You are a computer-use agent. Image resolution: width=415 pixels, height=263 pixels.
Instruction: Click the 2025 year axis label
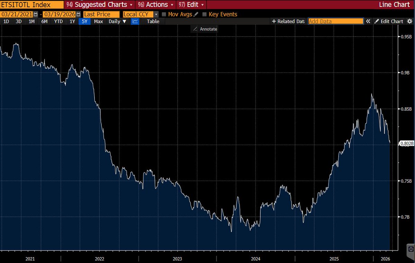(334, 259)
